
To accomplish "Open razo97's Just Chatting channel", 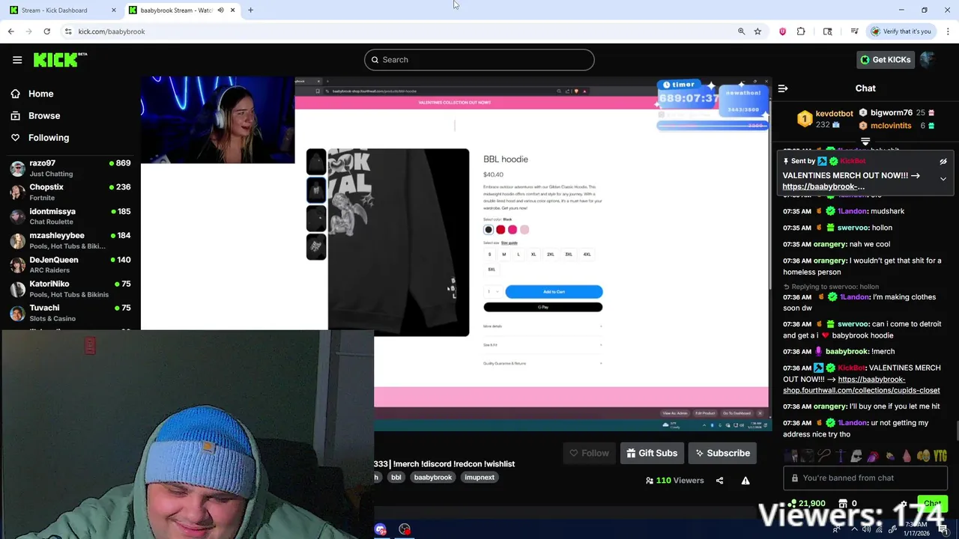I will tap(70, 168).
